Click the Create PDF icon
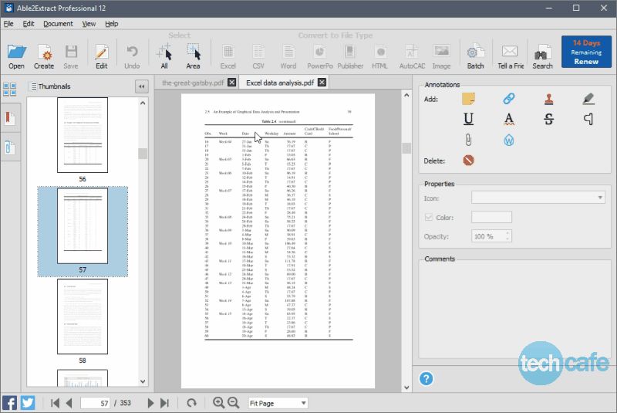 [44, 56]
